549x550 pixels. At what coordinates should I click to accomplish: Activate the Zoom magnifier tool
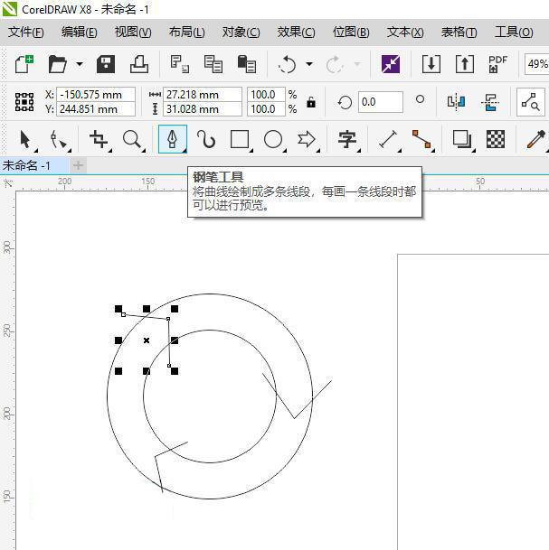[133, 139]
